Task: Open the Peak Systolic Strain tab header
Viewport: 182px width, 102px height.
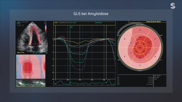Action: (154, 22)
